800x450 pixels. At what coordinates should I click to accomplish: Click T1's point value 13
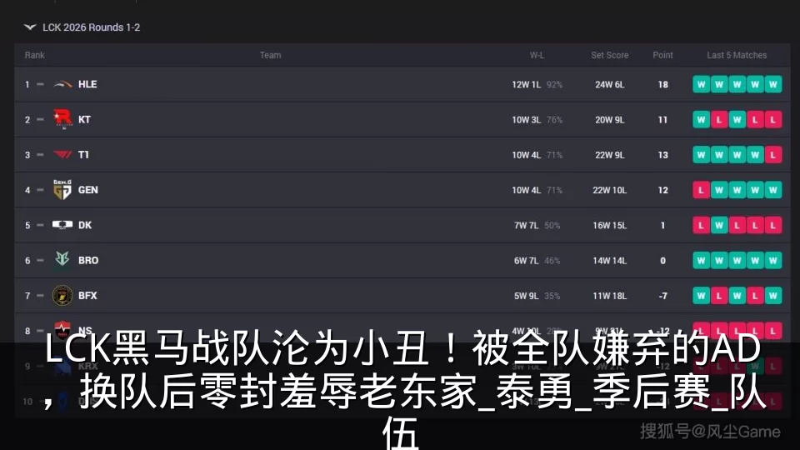coord(662,155)
